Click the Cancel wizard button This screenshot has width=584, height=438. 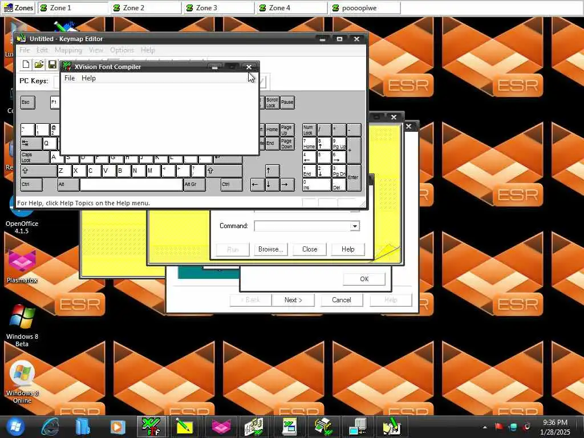pyautogui.click(x=342, y=300)
